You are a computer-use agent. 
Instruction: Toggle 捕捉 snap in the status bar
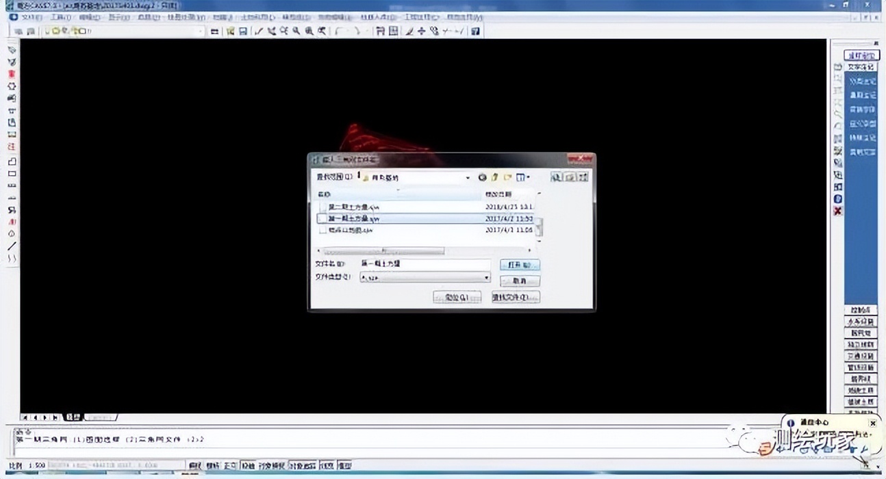click(196, 466)
